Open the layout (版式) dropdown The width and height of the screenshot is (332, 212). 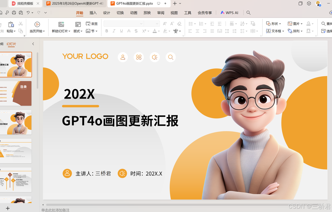(x=78, y=31)
